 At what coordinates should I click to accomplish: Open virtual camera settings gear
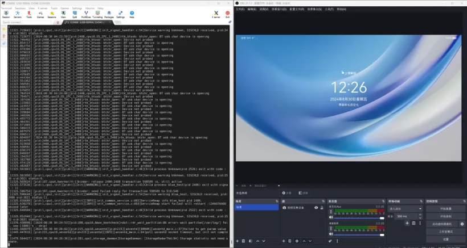[x=462, y=224]
